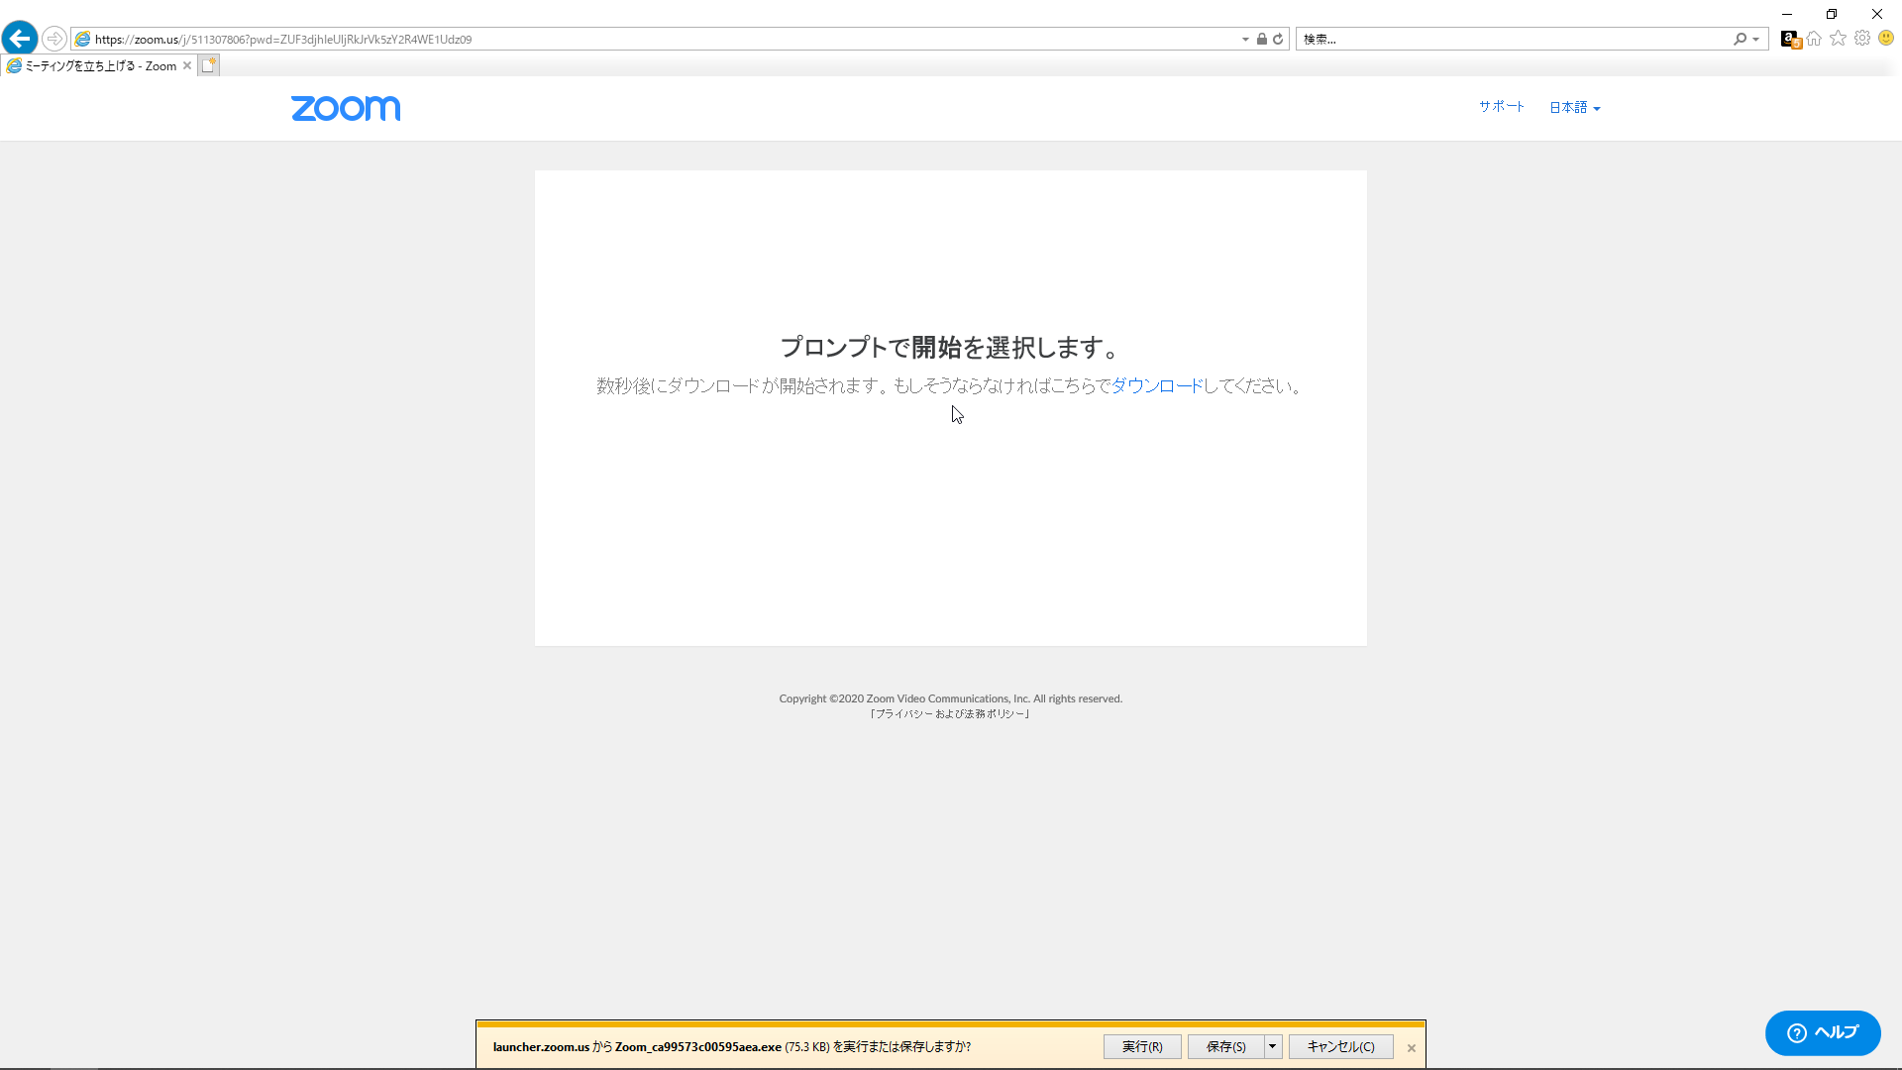Open the Amazon assistant toolbar icon
Screen dimensions: 1902x1070
(1790, 39)
